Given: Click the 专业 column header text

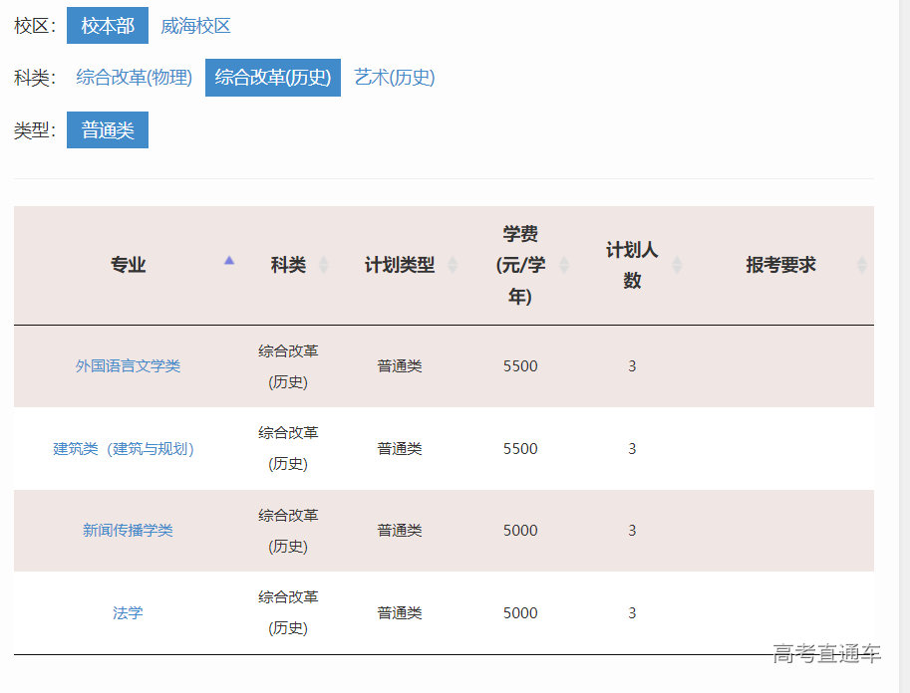Looking at the screenshot, I should pyautogui.click(x=128, y=265).
